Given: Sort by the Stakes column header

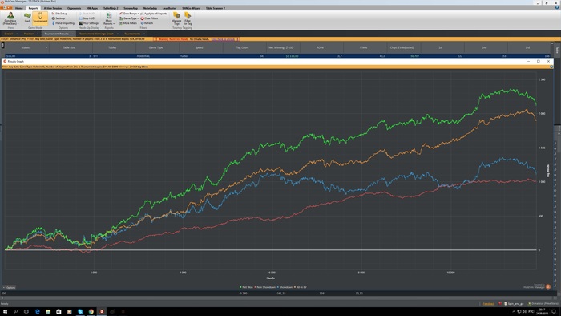Looking at the screenshot, I should point(26,47).
